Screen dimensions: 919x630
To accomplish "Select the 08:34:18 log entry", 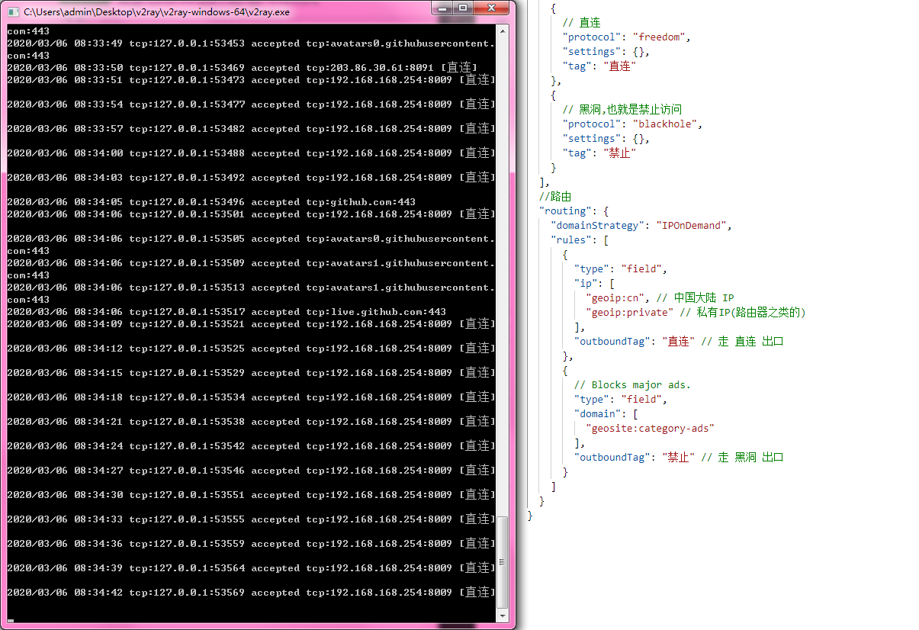I will [x=251, y=397].
